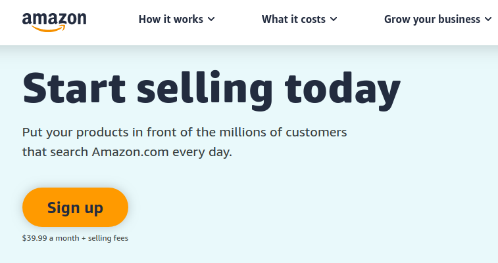Expand the chevron beside What it costs
498x263 pixels.
point(334,19)
